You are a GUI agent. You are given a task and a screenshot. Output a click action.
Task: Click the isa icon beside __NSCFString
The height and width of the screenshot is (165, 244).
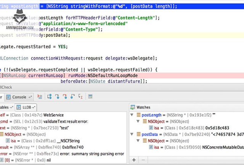click(x=8, y=141)
